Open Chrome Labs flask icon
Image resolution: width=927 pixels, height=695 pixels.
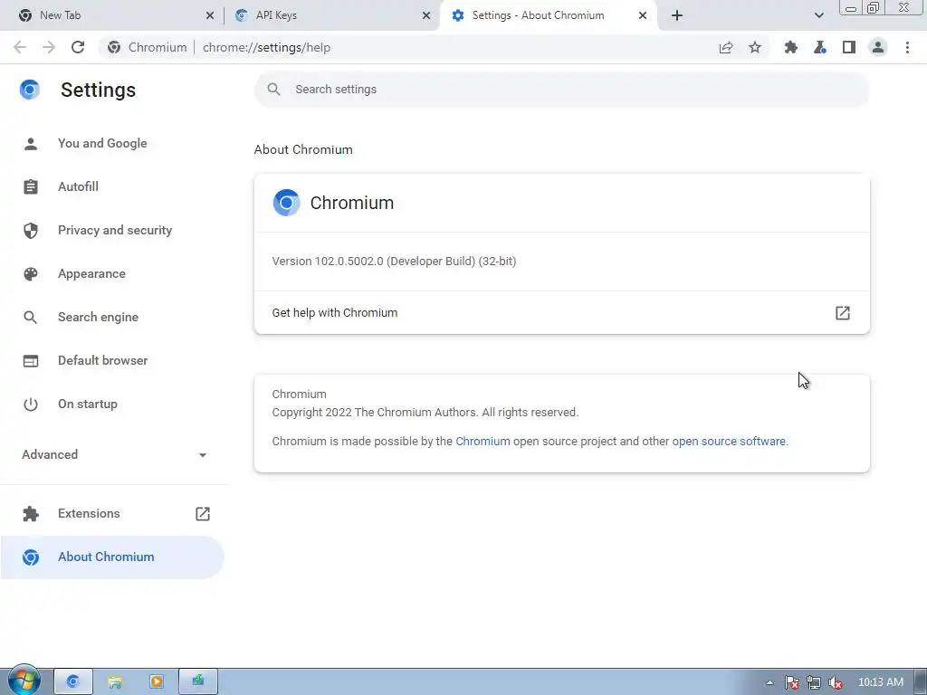coord(819,47)
